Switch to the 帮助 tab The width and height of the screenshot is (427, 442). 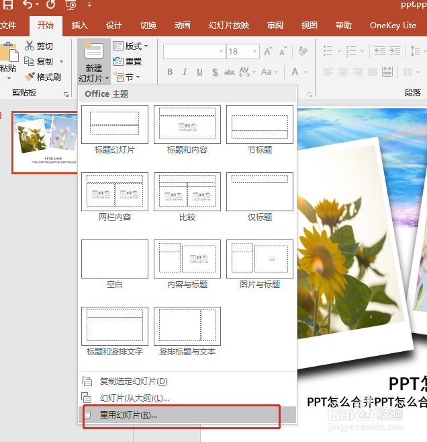343,26
